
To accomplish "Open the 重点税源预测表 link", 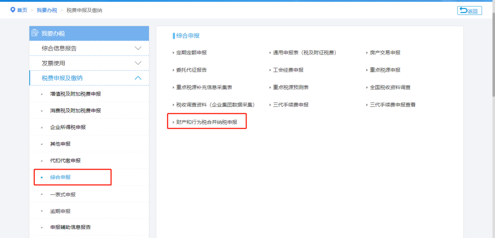I will tap(291, 88).
